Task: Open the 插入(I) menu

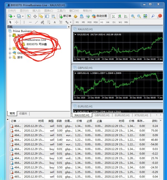Action: pyautogui.click(x=36, y=11)
